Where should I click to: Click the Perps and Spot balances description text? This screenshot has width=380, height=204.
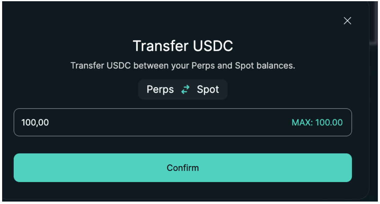tap(183, 66)
